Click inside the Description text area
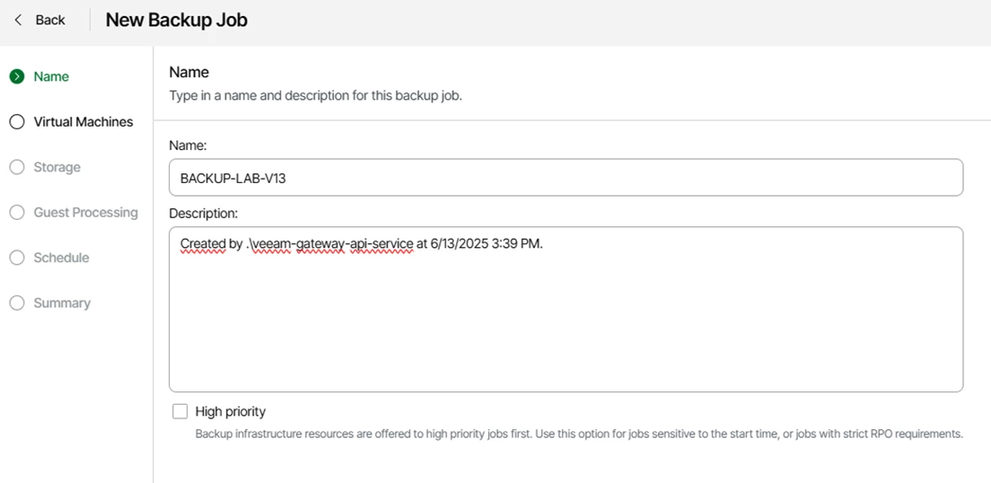Viewport: 991px width, 483px height. pos(566,310)
